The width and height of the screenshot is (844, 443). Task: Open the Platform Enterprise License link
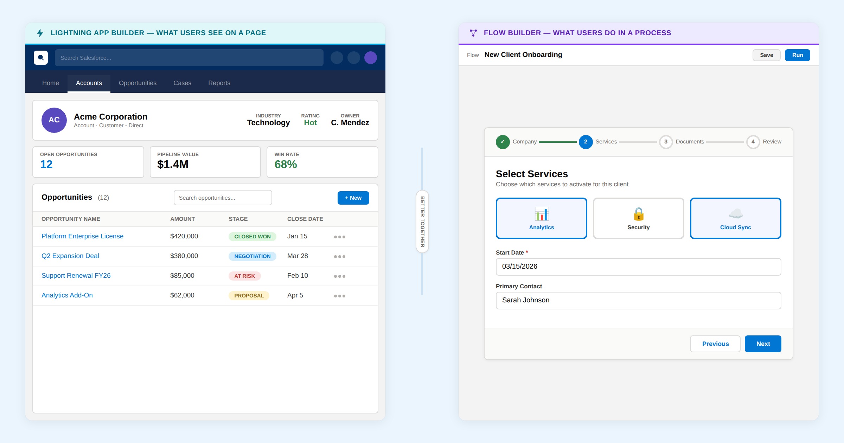pos(82,236)
